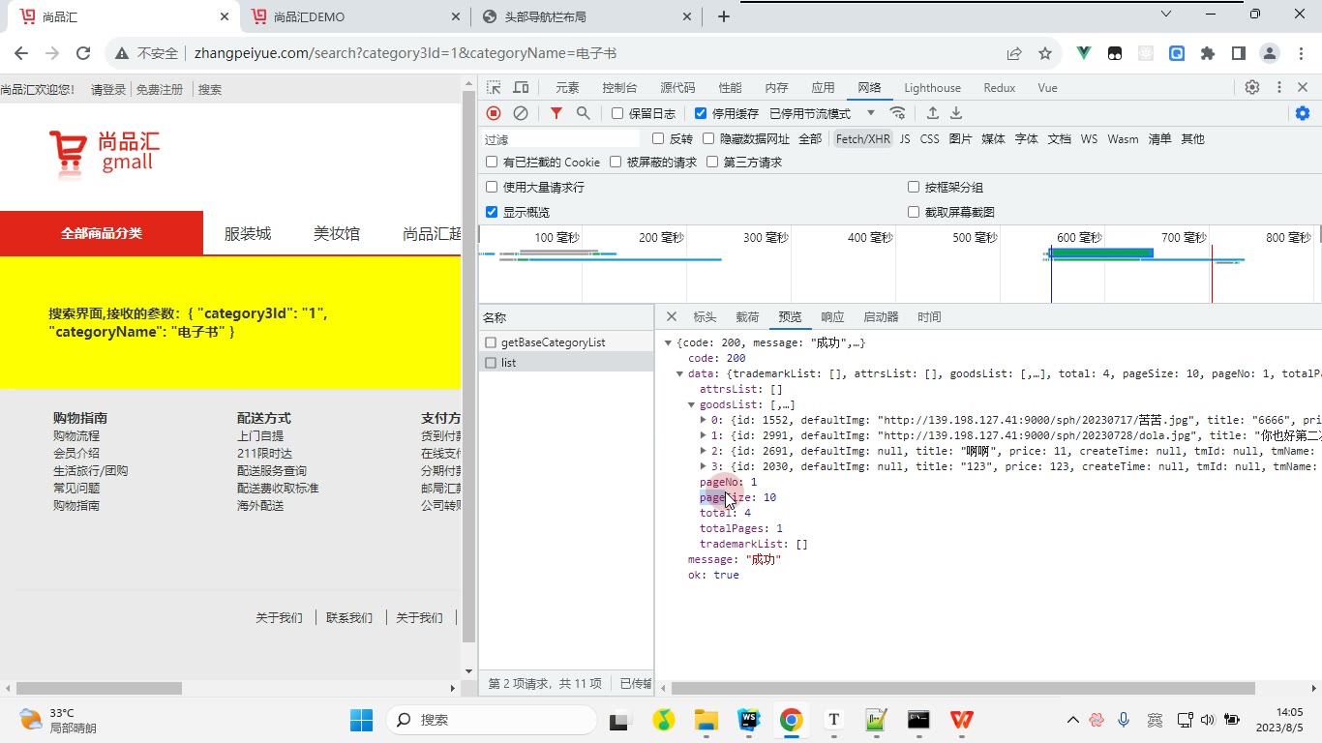This screenshot has height=743, width=1322.
Task: Click the 请登录 link
Action: point(108,89)
